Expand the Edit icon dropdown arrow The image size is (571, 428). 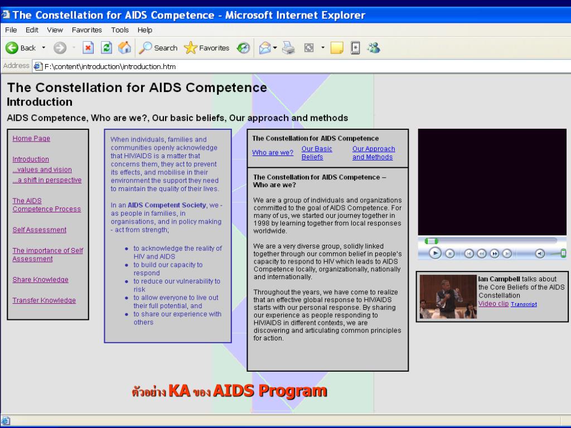[323, 48]
